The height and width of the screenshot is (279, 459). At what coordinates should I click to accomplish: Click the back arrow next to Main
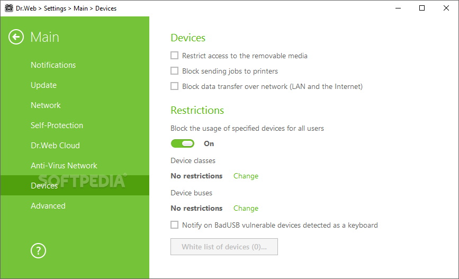click(16, 37)
